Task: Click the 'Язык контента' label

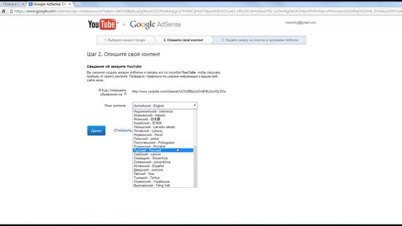Action: pyautogui.click(x=115, y=105)
